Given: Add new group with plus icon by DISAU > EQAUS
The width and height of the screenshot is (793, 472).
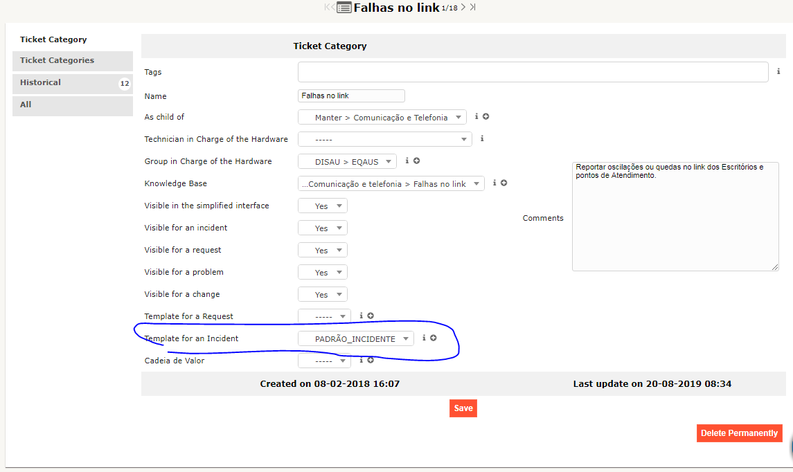Looking at the screenshot, I should (x=417, y=161).
